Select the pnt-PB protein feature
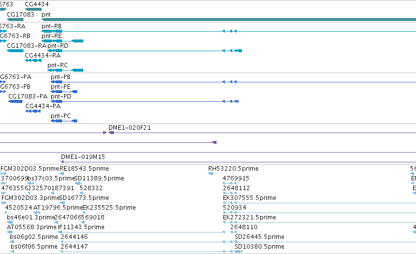The width and height of the screenshot is (416, 254). 234,82
